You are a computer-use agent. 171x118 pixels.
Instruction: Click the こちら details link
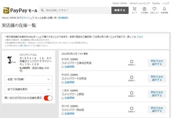point(140,37)
